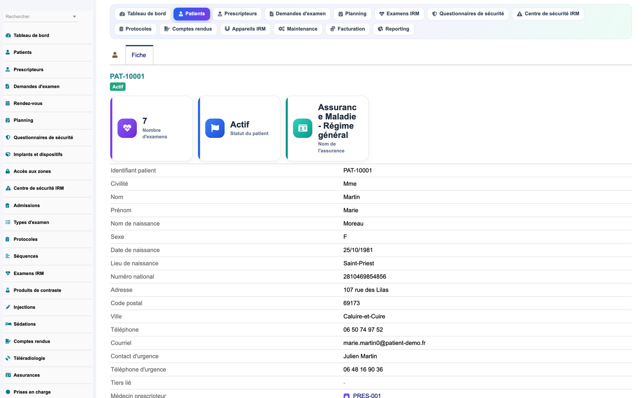Click the Numéro national value 2810469854856
Viewport: 644px width, 398px height.
click(365, 277)
